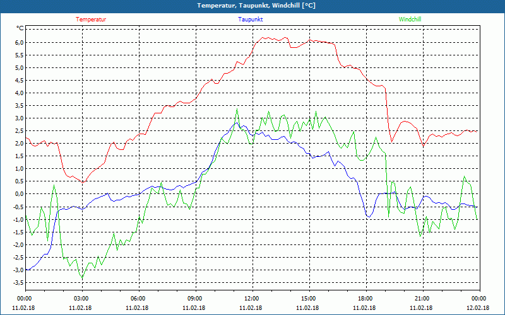The width and height of the screenshot is (505, 315).
Task: Click the "5,5" y-axis value
Action: coord(19,55)
